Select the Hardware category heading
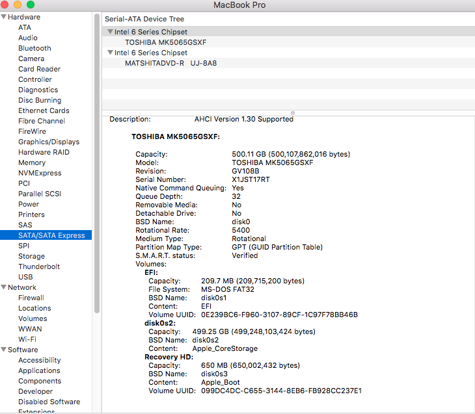Viewport: 475px width, 414px height. click(x=24, y=17)
